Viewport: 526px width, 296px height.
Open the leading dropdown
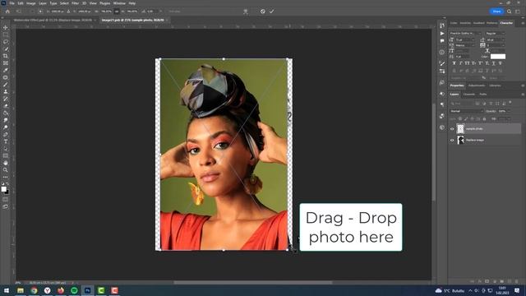point(502,40)
